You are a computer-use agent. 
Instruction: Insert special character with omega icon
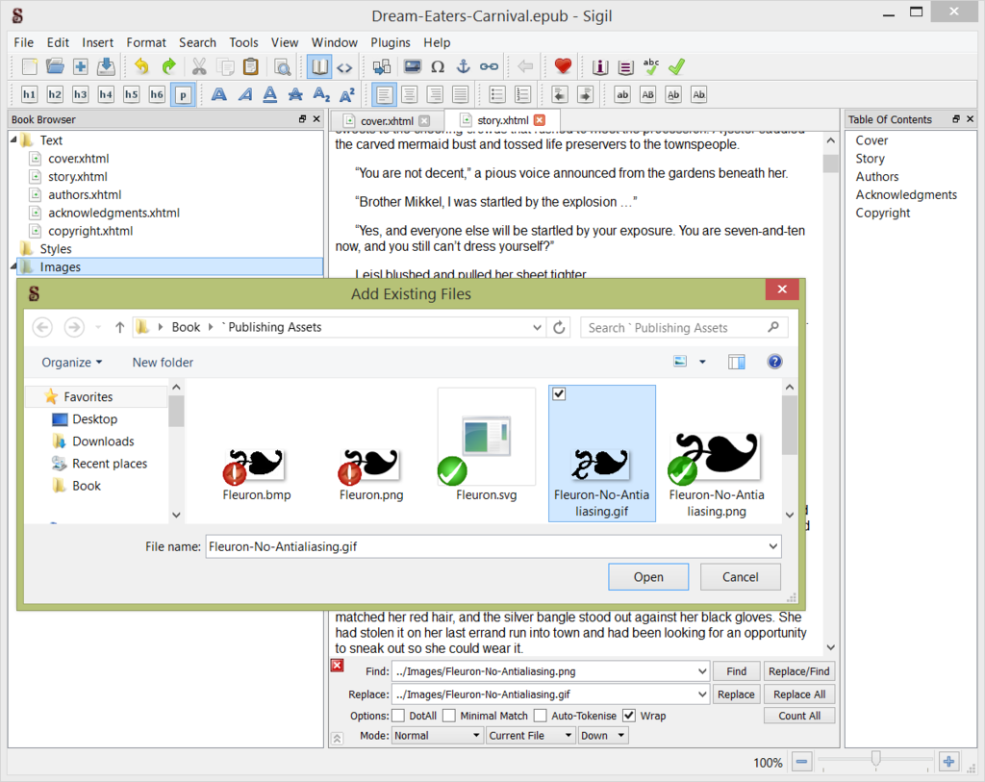(x=438, y=66)
